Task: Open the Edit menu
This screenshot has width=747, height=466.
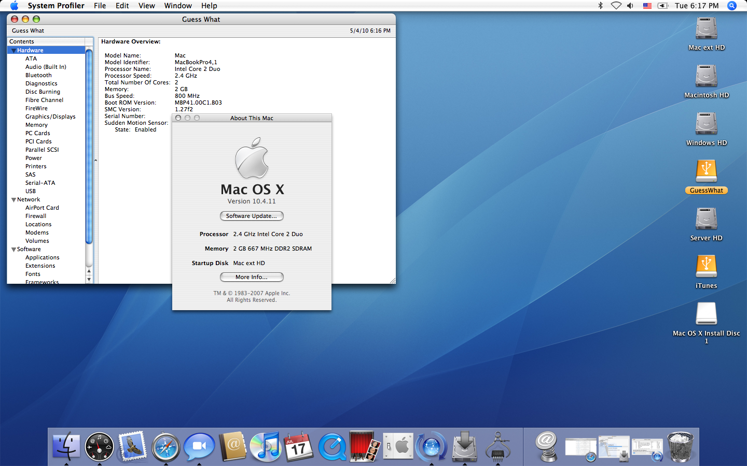Action: point(122,6)
